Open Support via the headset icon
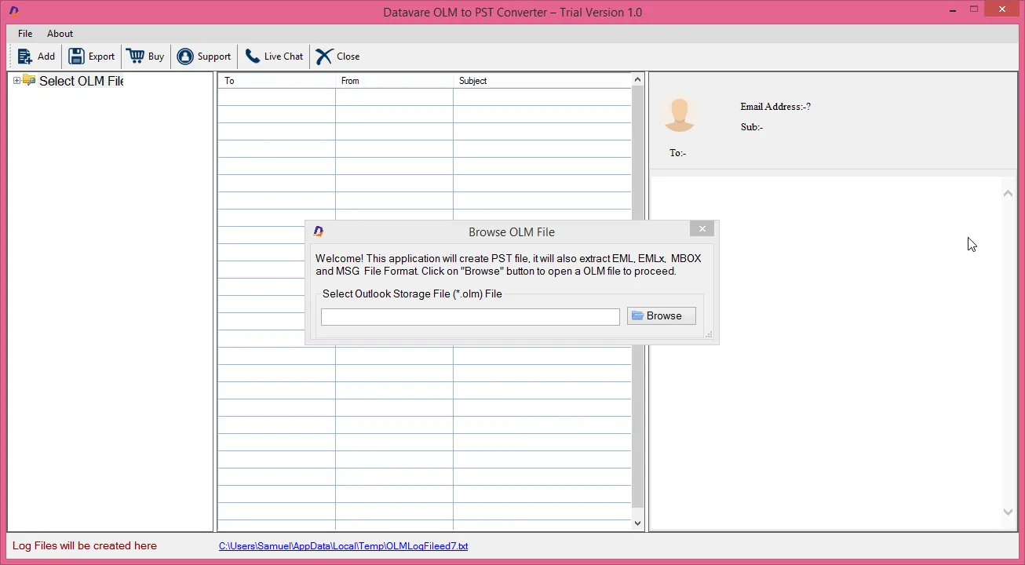Screen dimensions: 1025x565 pyautogui.click(x=185, y=56)
